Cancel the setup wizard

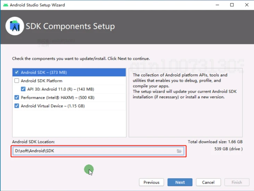208,182
